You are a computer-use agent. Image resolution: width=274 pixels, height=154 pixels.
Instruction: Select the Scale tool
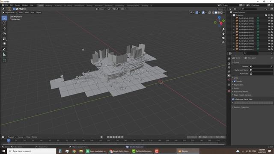coord(4,39)
